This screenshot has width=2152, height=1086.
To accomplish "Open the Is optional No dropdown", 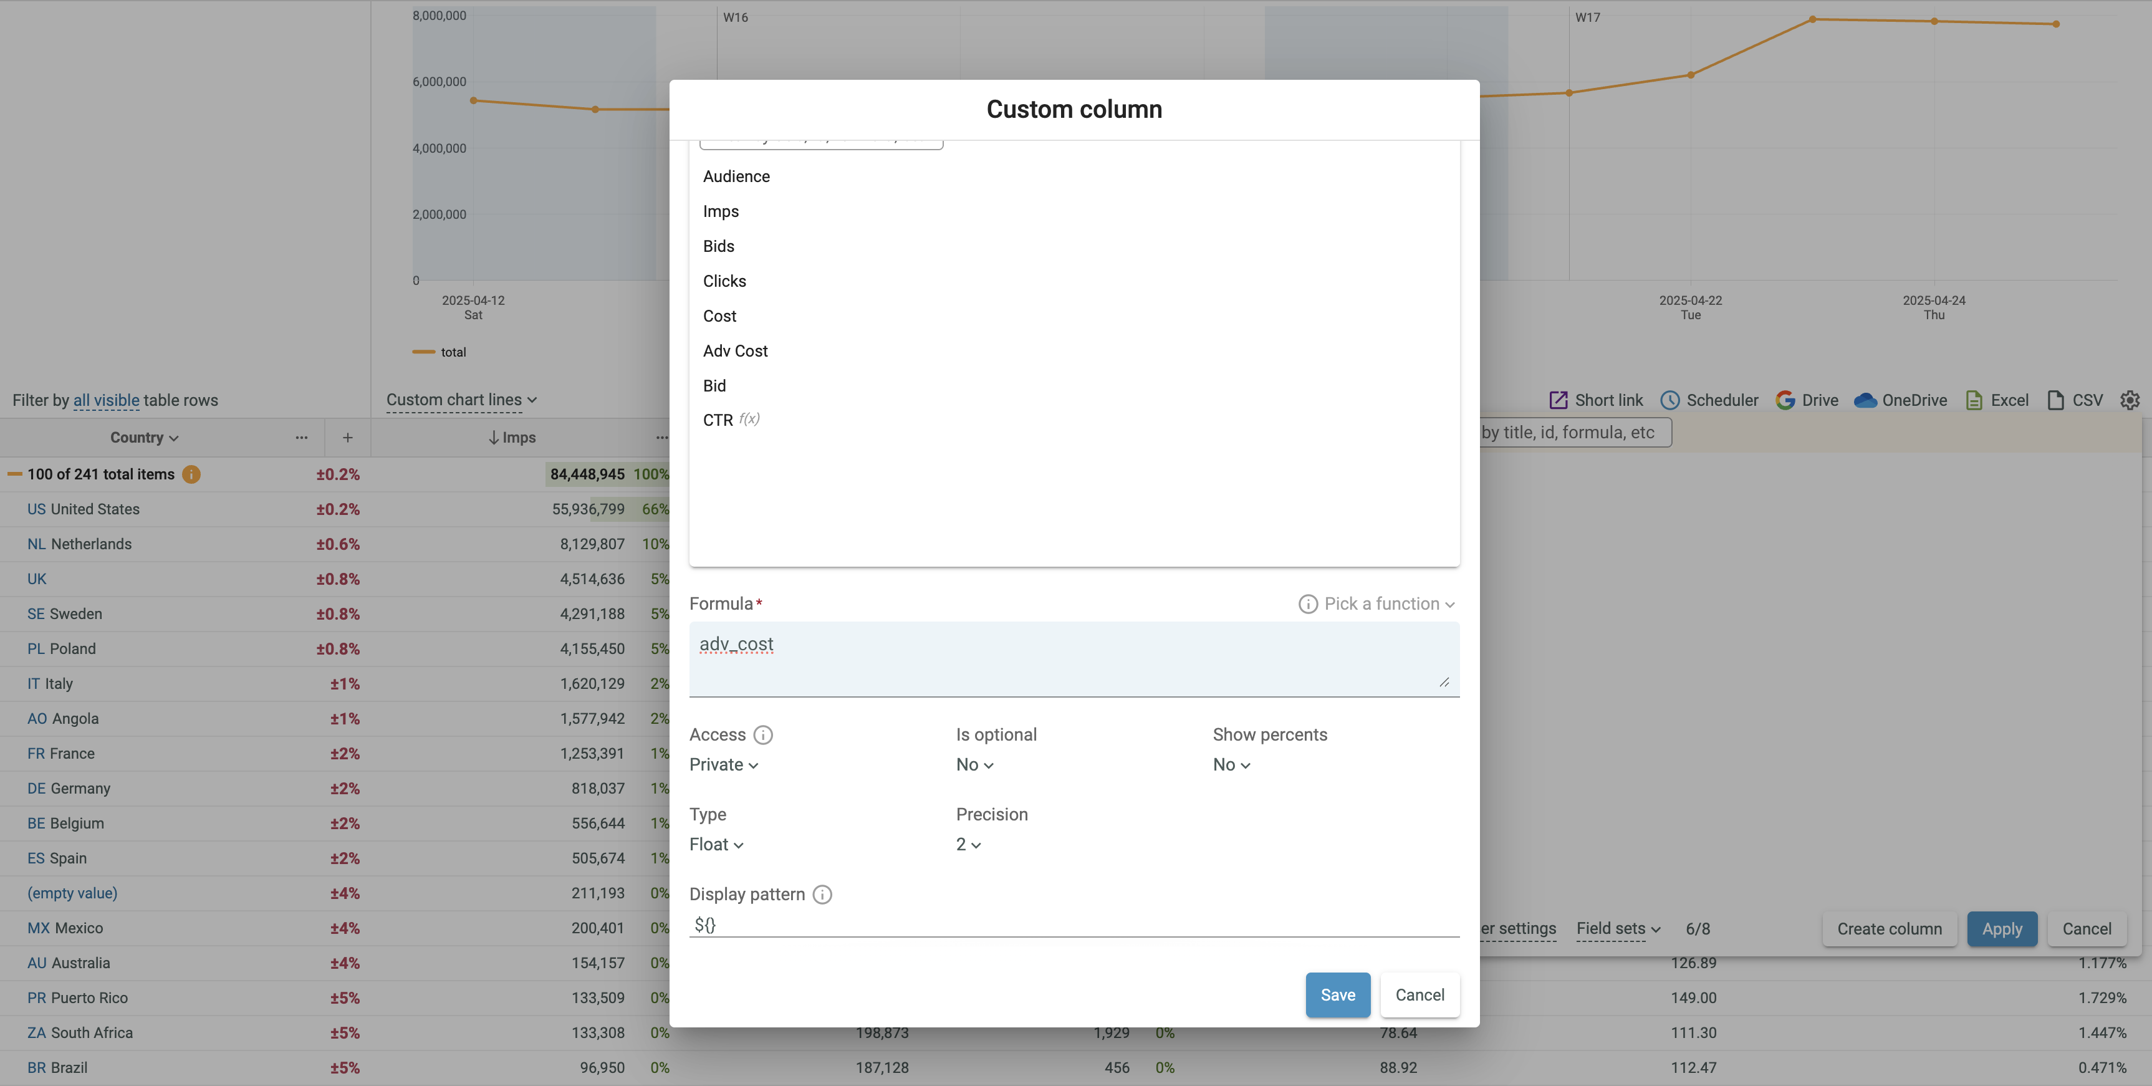I will [x=974, y=764].
